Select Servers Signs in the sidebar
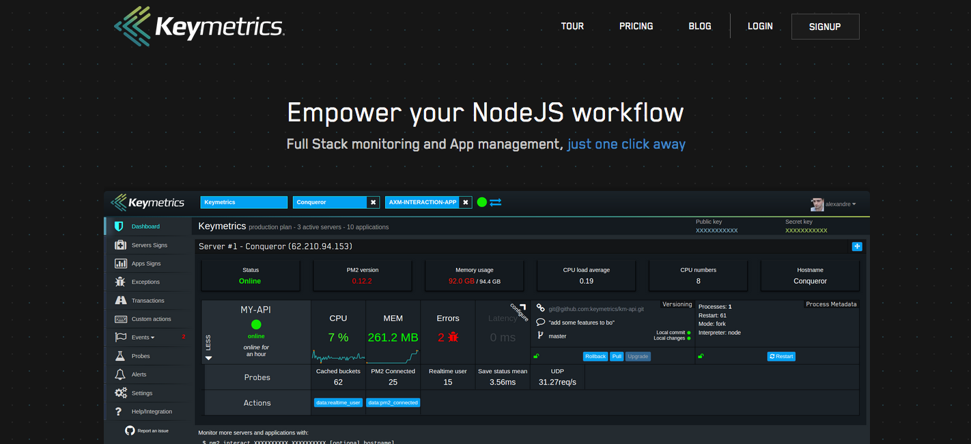This screenshot has height=444, width=971. pyautogui.click(x=149, y=245)
